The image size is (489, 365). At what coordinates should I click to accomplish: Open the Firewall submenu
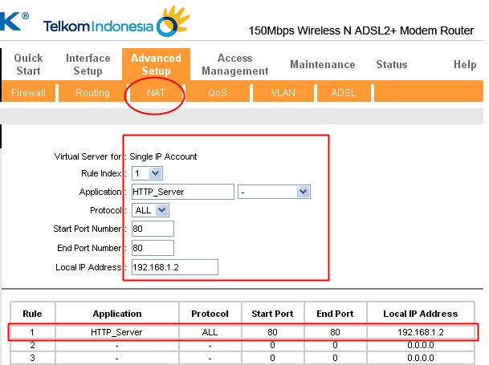[x=28, y=93]
